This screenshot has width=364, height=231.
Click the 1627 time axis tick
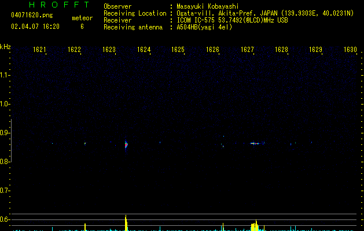pos(247,50)
